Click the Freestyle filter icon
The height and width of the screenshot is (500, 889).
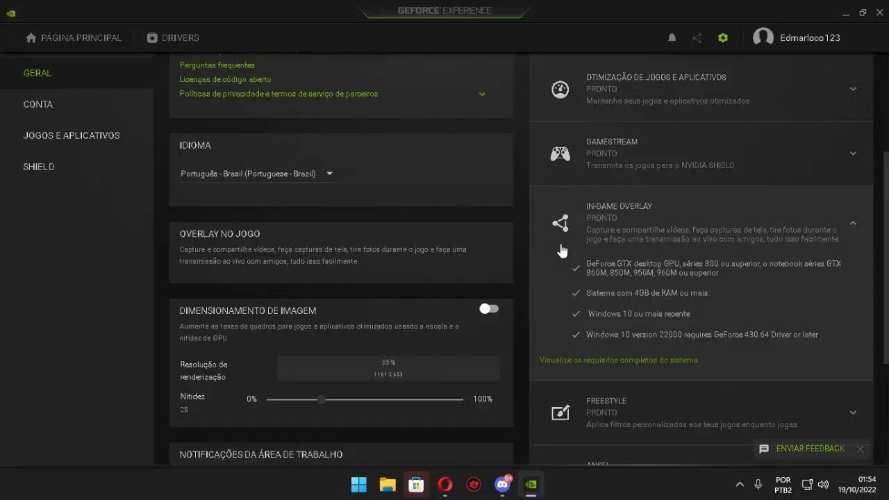560,412
